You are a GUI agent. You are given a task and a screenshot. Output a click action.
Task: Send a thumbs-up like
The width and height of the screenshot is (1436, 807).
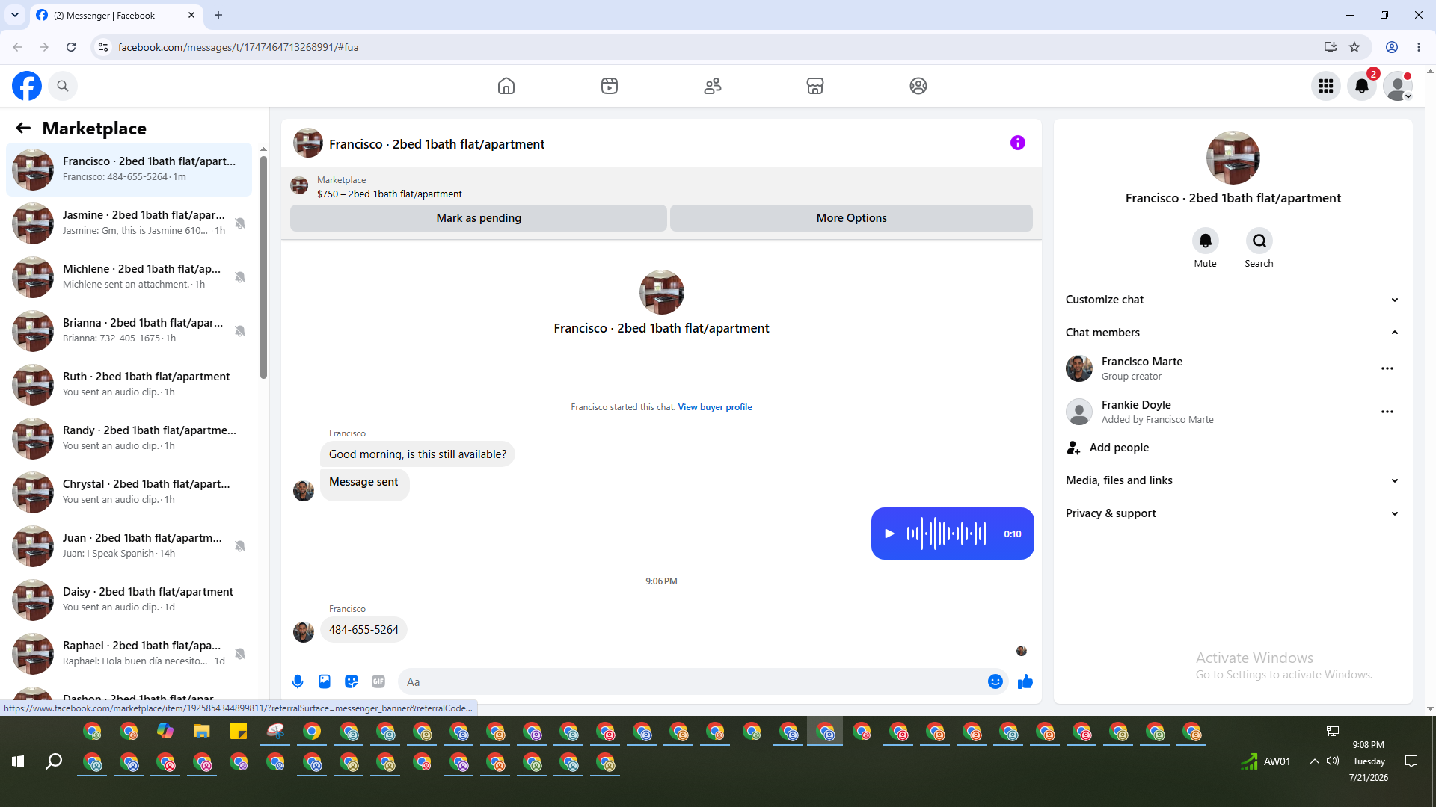1025,681
